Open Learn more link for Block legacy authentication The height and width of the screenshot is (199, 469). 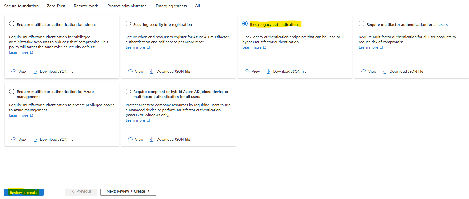pos(252,47)
